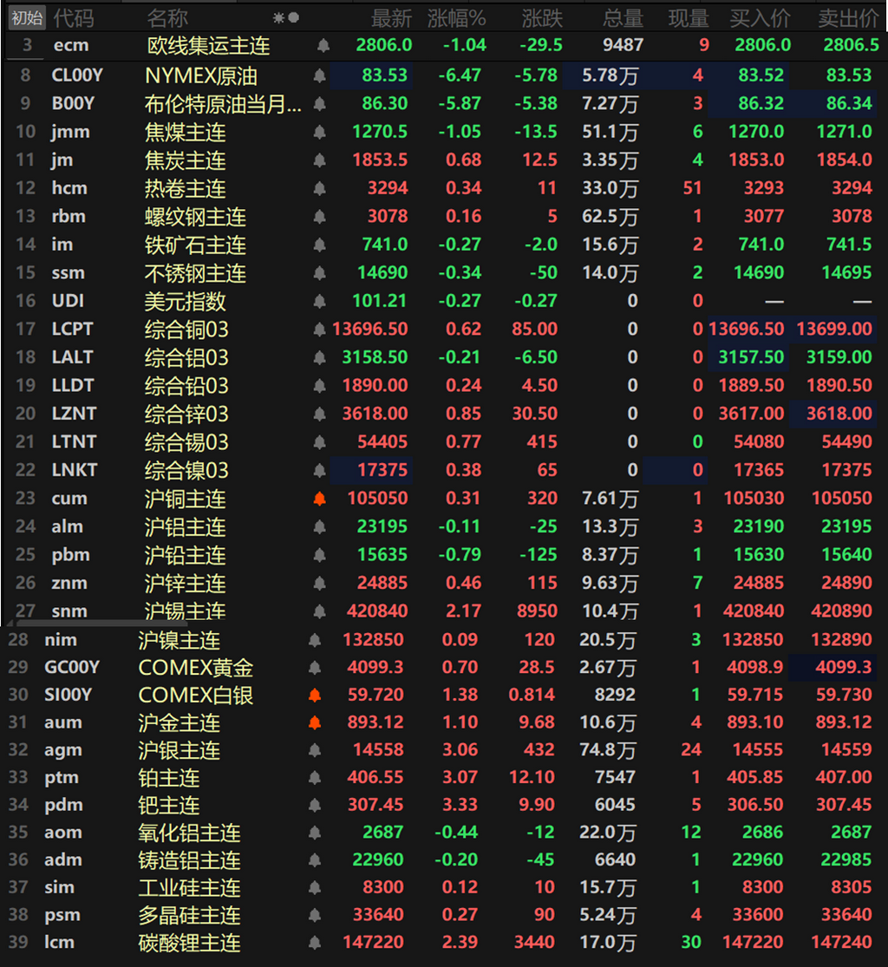Select the 初始 tab
This screenshot has height=967, width=888.
coord(28,18)
